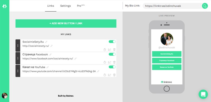View analytics chart for Страница Facebook link
Viewport: 211px width, 102px height.
(109, 62)
